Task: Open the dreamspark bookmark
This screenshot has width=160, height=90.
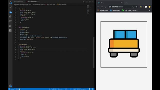Action: click(x=115, y=10)
